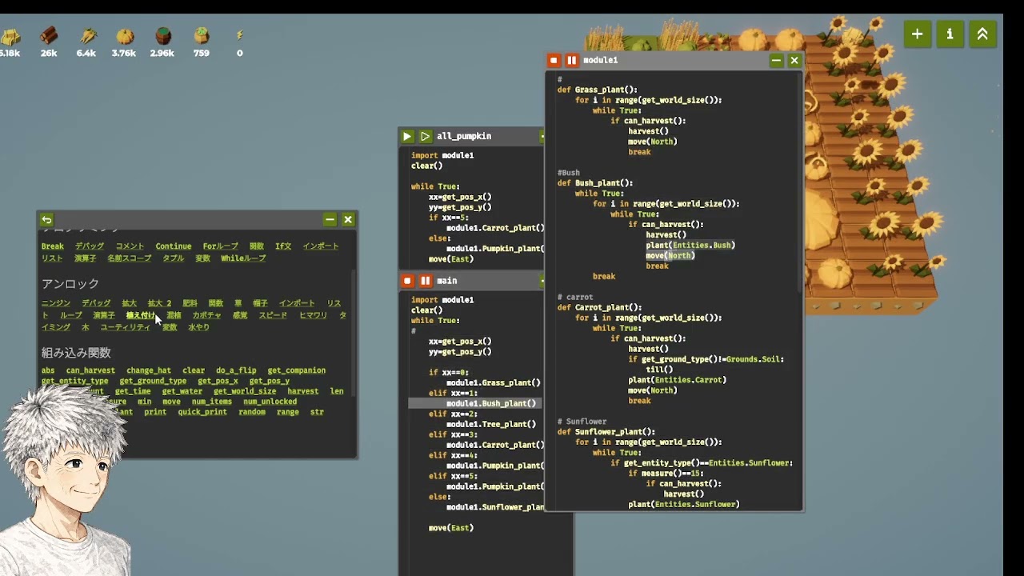Step through all_pumpkin with the outlined play button

(x=426, y=136)
